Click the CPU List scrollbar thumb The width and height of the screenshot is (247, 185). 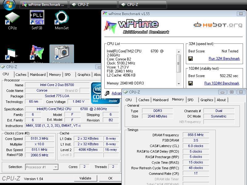tap(179, 64)
